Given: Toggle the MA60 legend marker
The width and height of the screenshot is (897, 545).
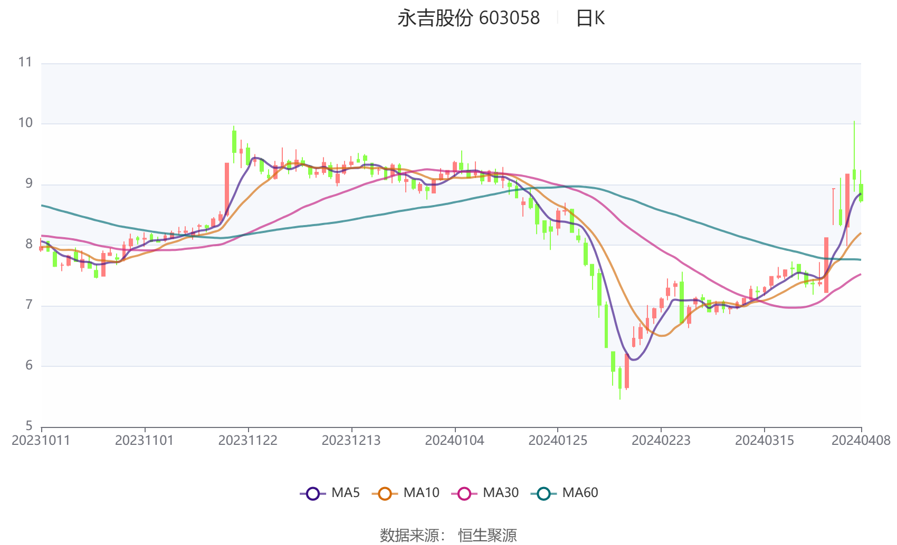Looking at the screenshot, I should point(543,493).
